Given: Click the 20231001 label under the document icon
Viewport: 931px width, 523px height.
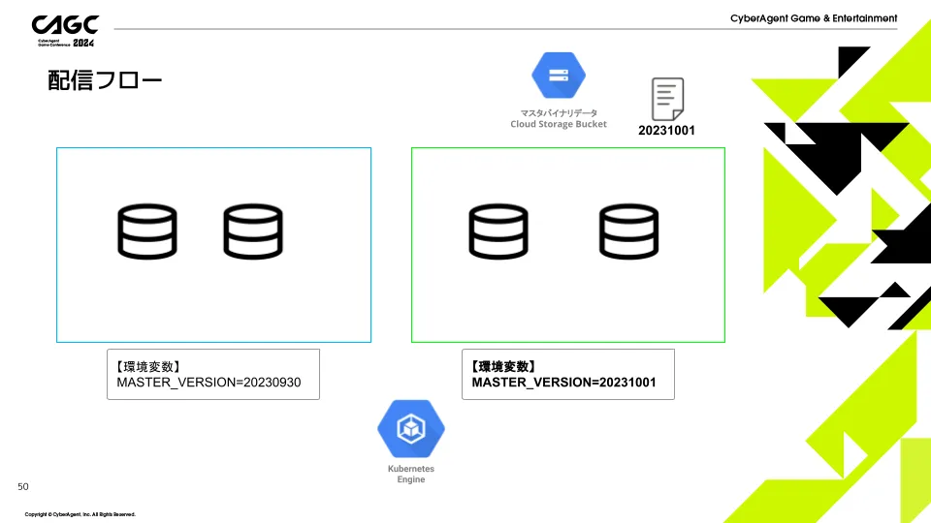Looking at the screenshot, I should coord(666,131).
